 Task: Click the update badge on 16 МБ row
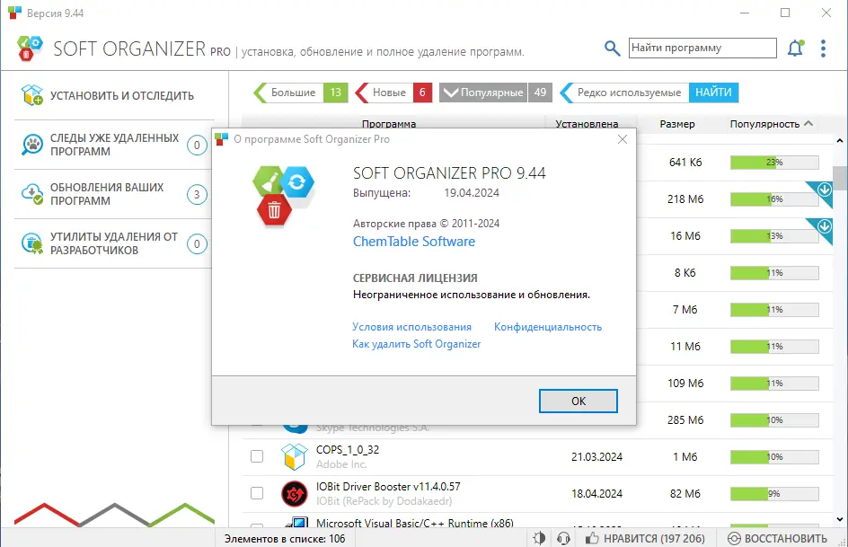823,228
